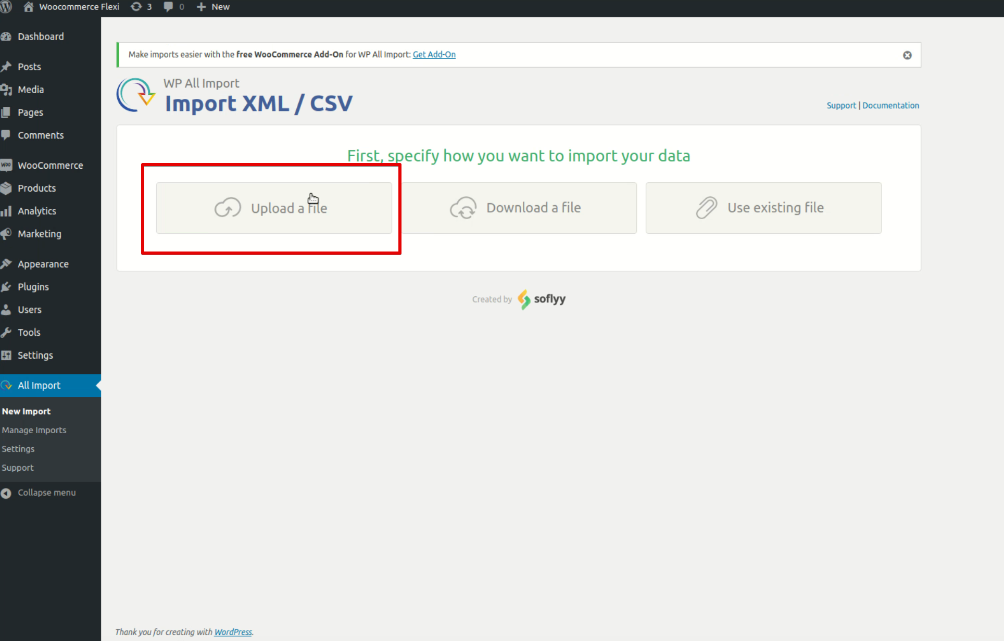1004x641 pixels.
Task: Click the All Import arrow icon in sidebar
Action: tap(6, 385)
